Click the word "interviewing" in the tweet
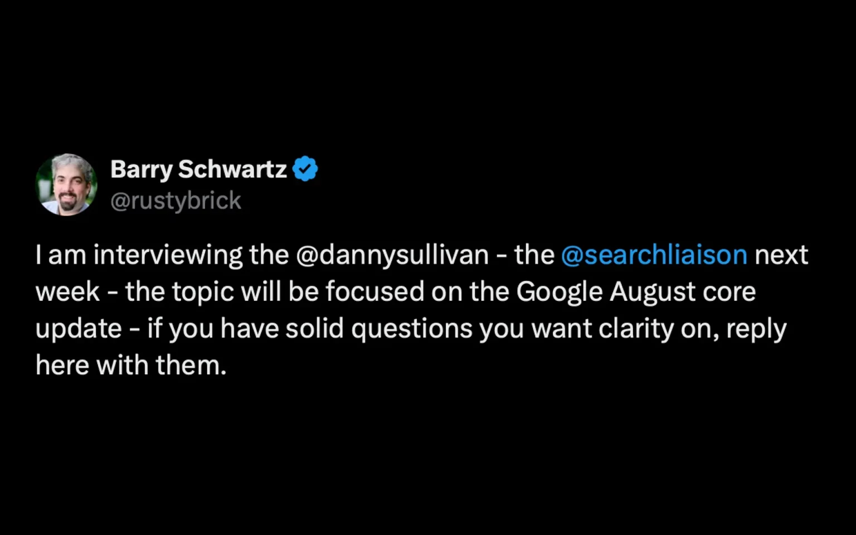 point(168,255)
